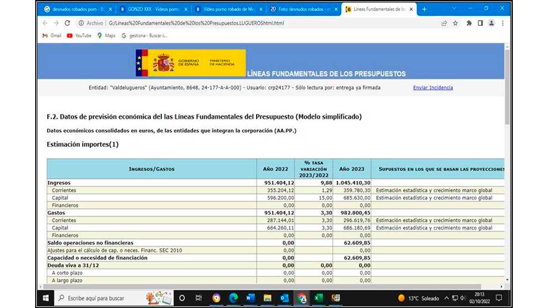Click the 'Saldo operaciones no financieras' row label

tap(90, 243)
